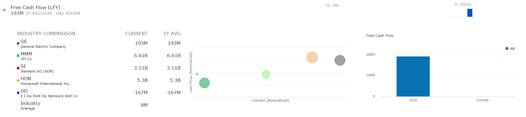Click the magenta SI color dot
Viewport: 526px width, 117px height.
(x=18, y=68)
